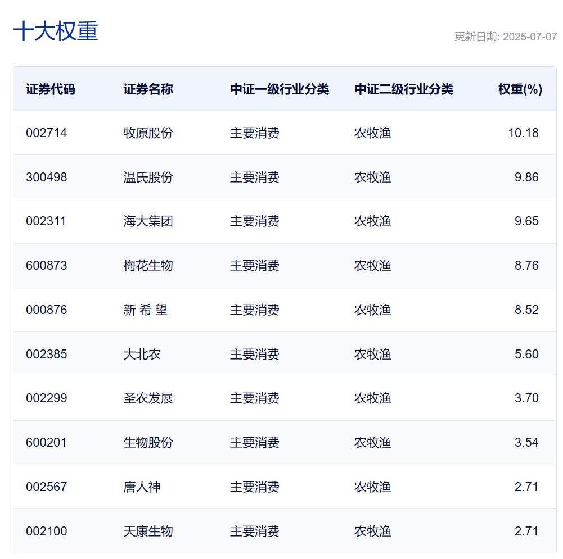Click the 十大权重 heading

point(56,31)
